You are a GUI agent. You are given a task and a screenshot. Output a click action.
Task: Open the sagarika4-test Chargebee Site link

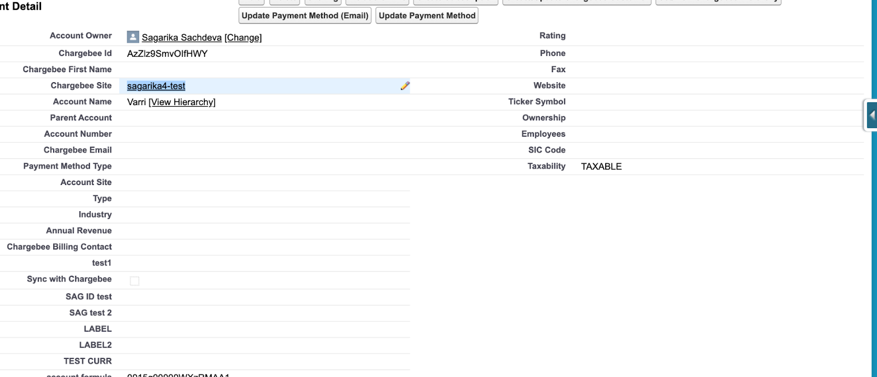[156, 86]
